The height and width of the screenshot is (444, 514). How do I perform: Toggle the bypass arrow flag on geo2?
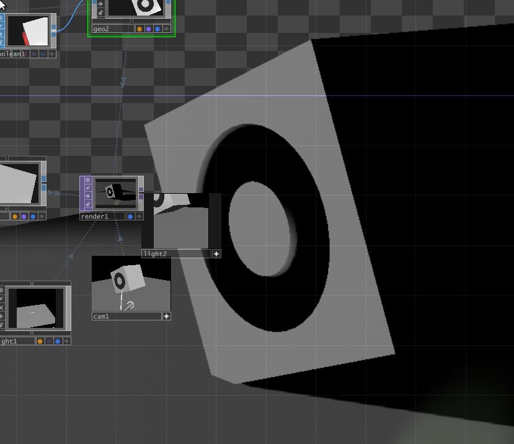pos(100,4)
